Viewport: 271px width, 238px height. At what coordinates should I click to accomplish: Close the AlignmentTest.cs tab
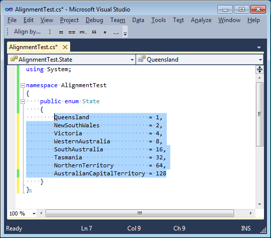coord(65,47)
